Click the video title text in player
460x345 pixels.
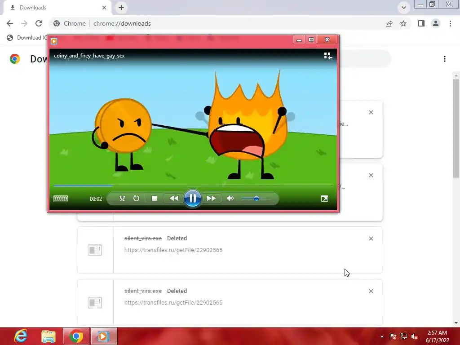pyautogui.click(x=89, y=56)
